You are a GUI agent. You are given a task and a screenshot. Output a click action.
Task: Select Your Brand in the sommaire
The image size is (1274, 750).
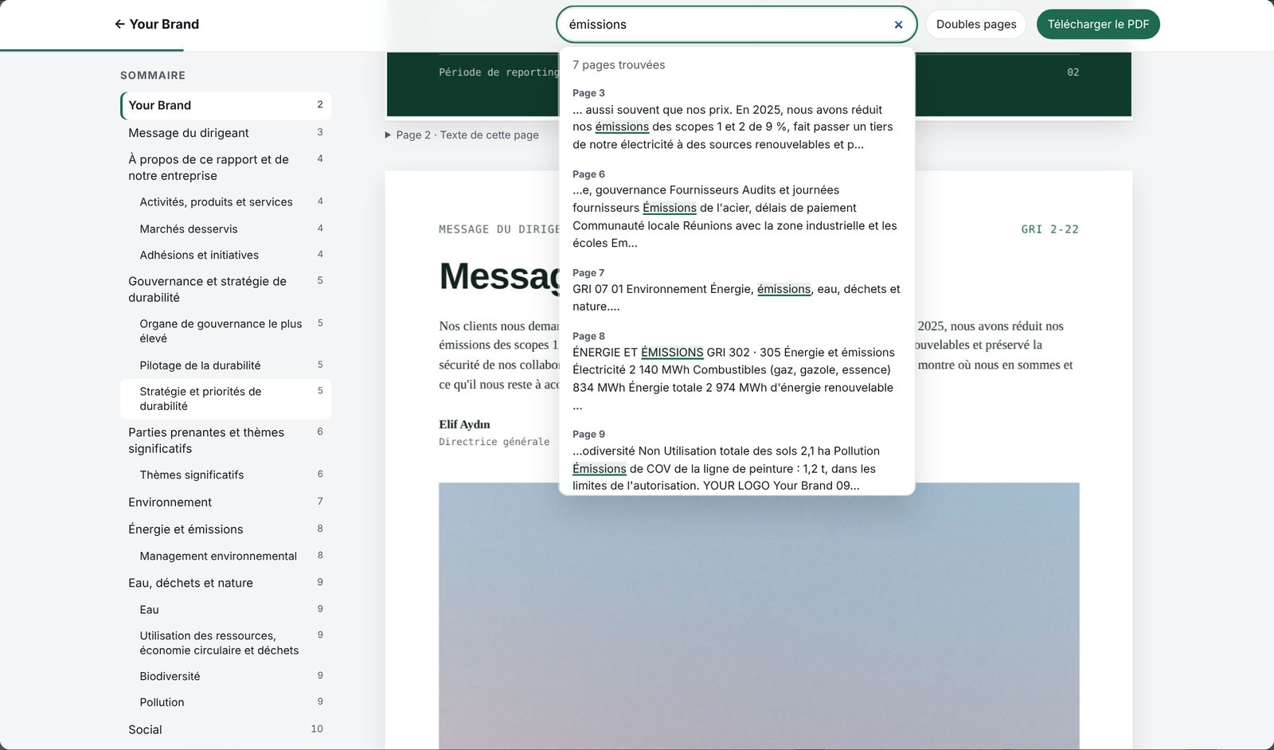[226, 105]
